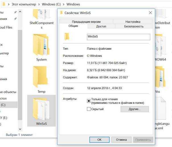Close the WinSxS properties dialog
The height and width of the screenshot is (147, 172).
pyautogui.click(x=150, y=13)
